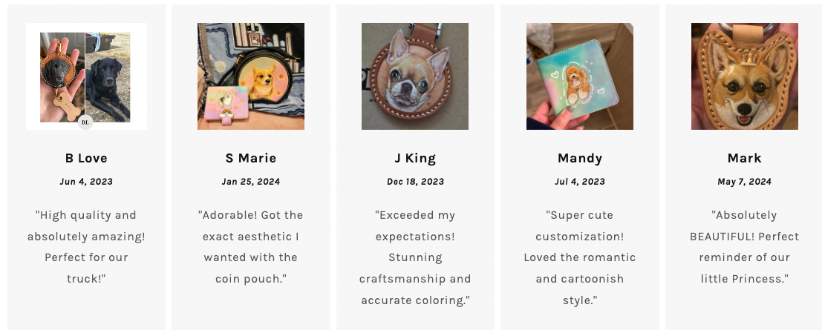Click the "Exceeded my expectations" review text
The image size is (822, 333).
415,257
